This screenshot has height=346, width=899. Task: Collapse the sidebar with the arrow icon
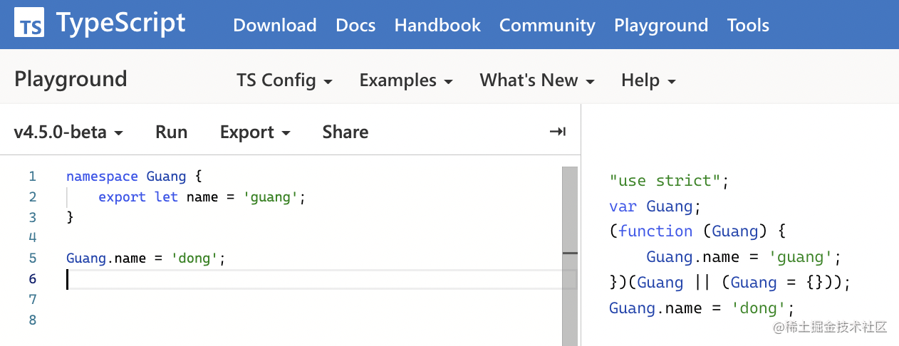tap(557, 132)
